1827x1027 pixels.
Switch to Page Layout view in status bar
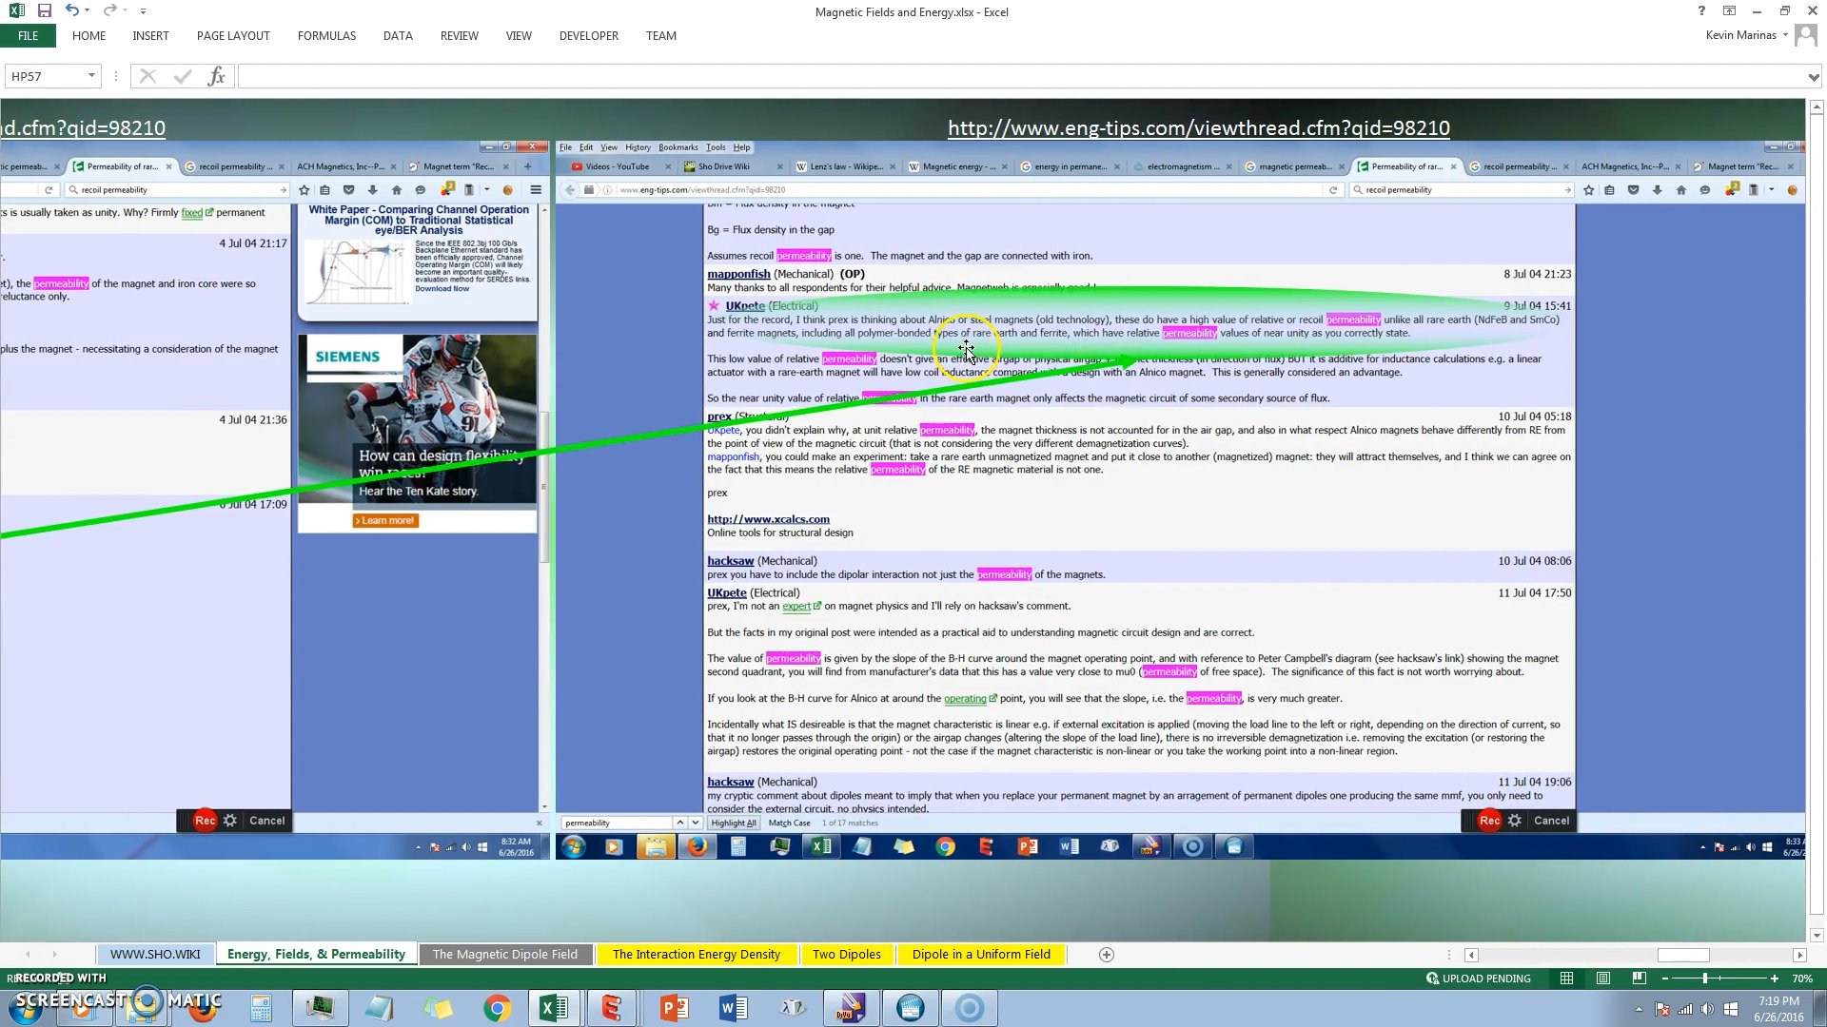click(x=1603, y=978)
